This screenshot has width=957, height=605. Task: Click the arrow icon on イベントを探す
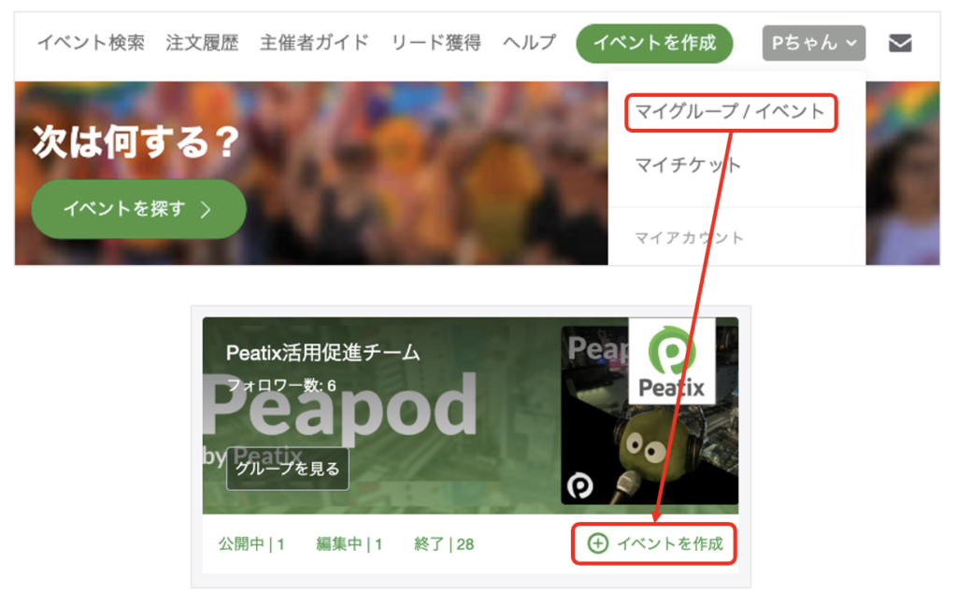coord(206,210)
